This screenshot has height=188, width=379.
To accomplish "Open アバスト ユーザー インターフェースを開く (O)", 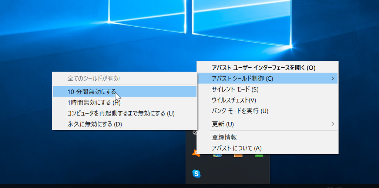I will tap(267, 68).
